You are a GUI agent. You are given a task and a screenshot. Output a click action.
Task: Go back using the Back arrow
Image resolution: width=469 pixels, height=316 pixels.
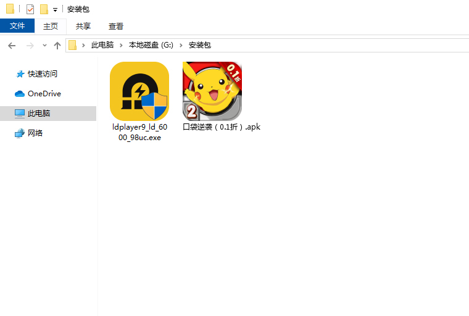[12, 46]
